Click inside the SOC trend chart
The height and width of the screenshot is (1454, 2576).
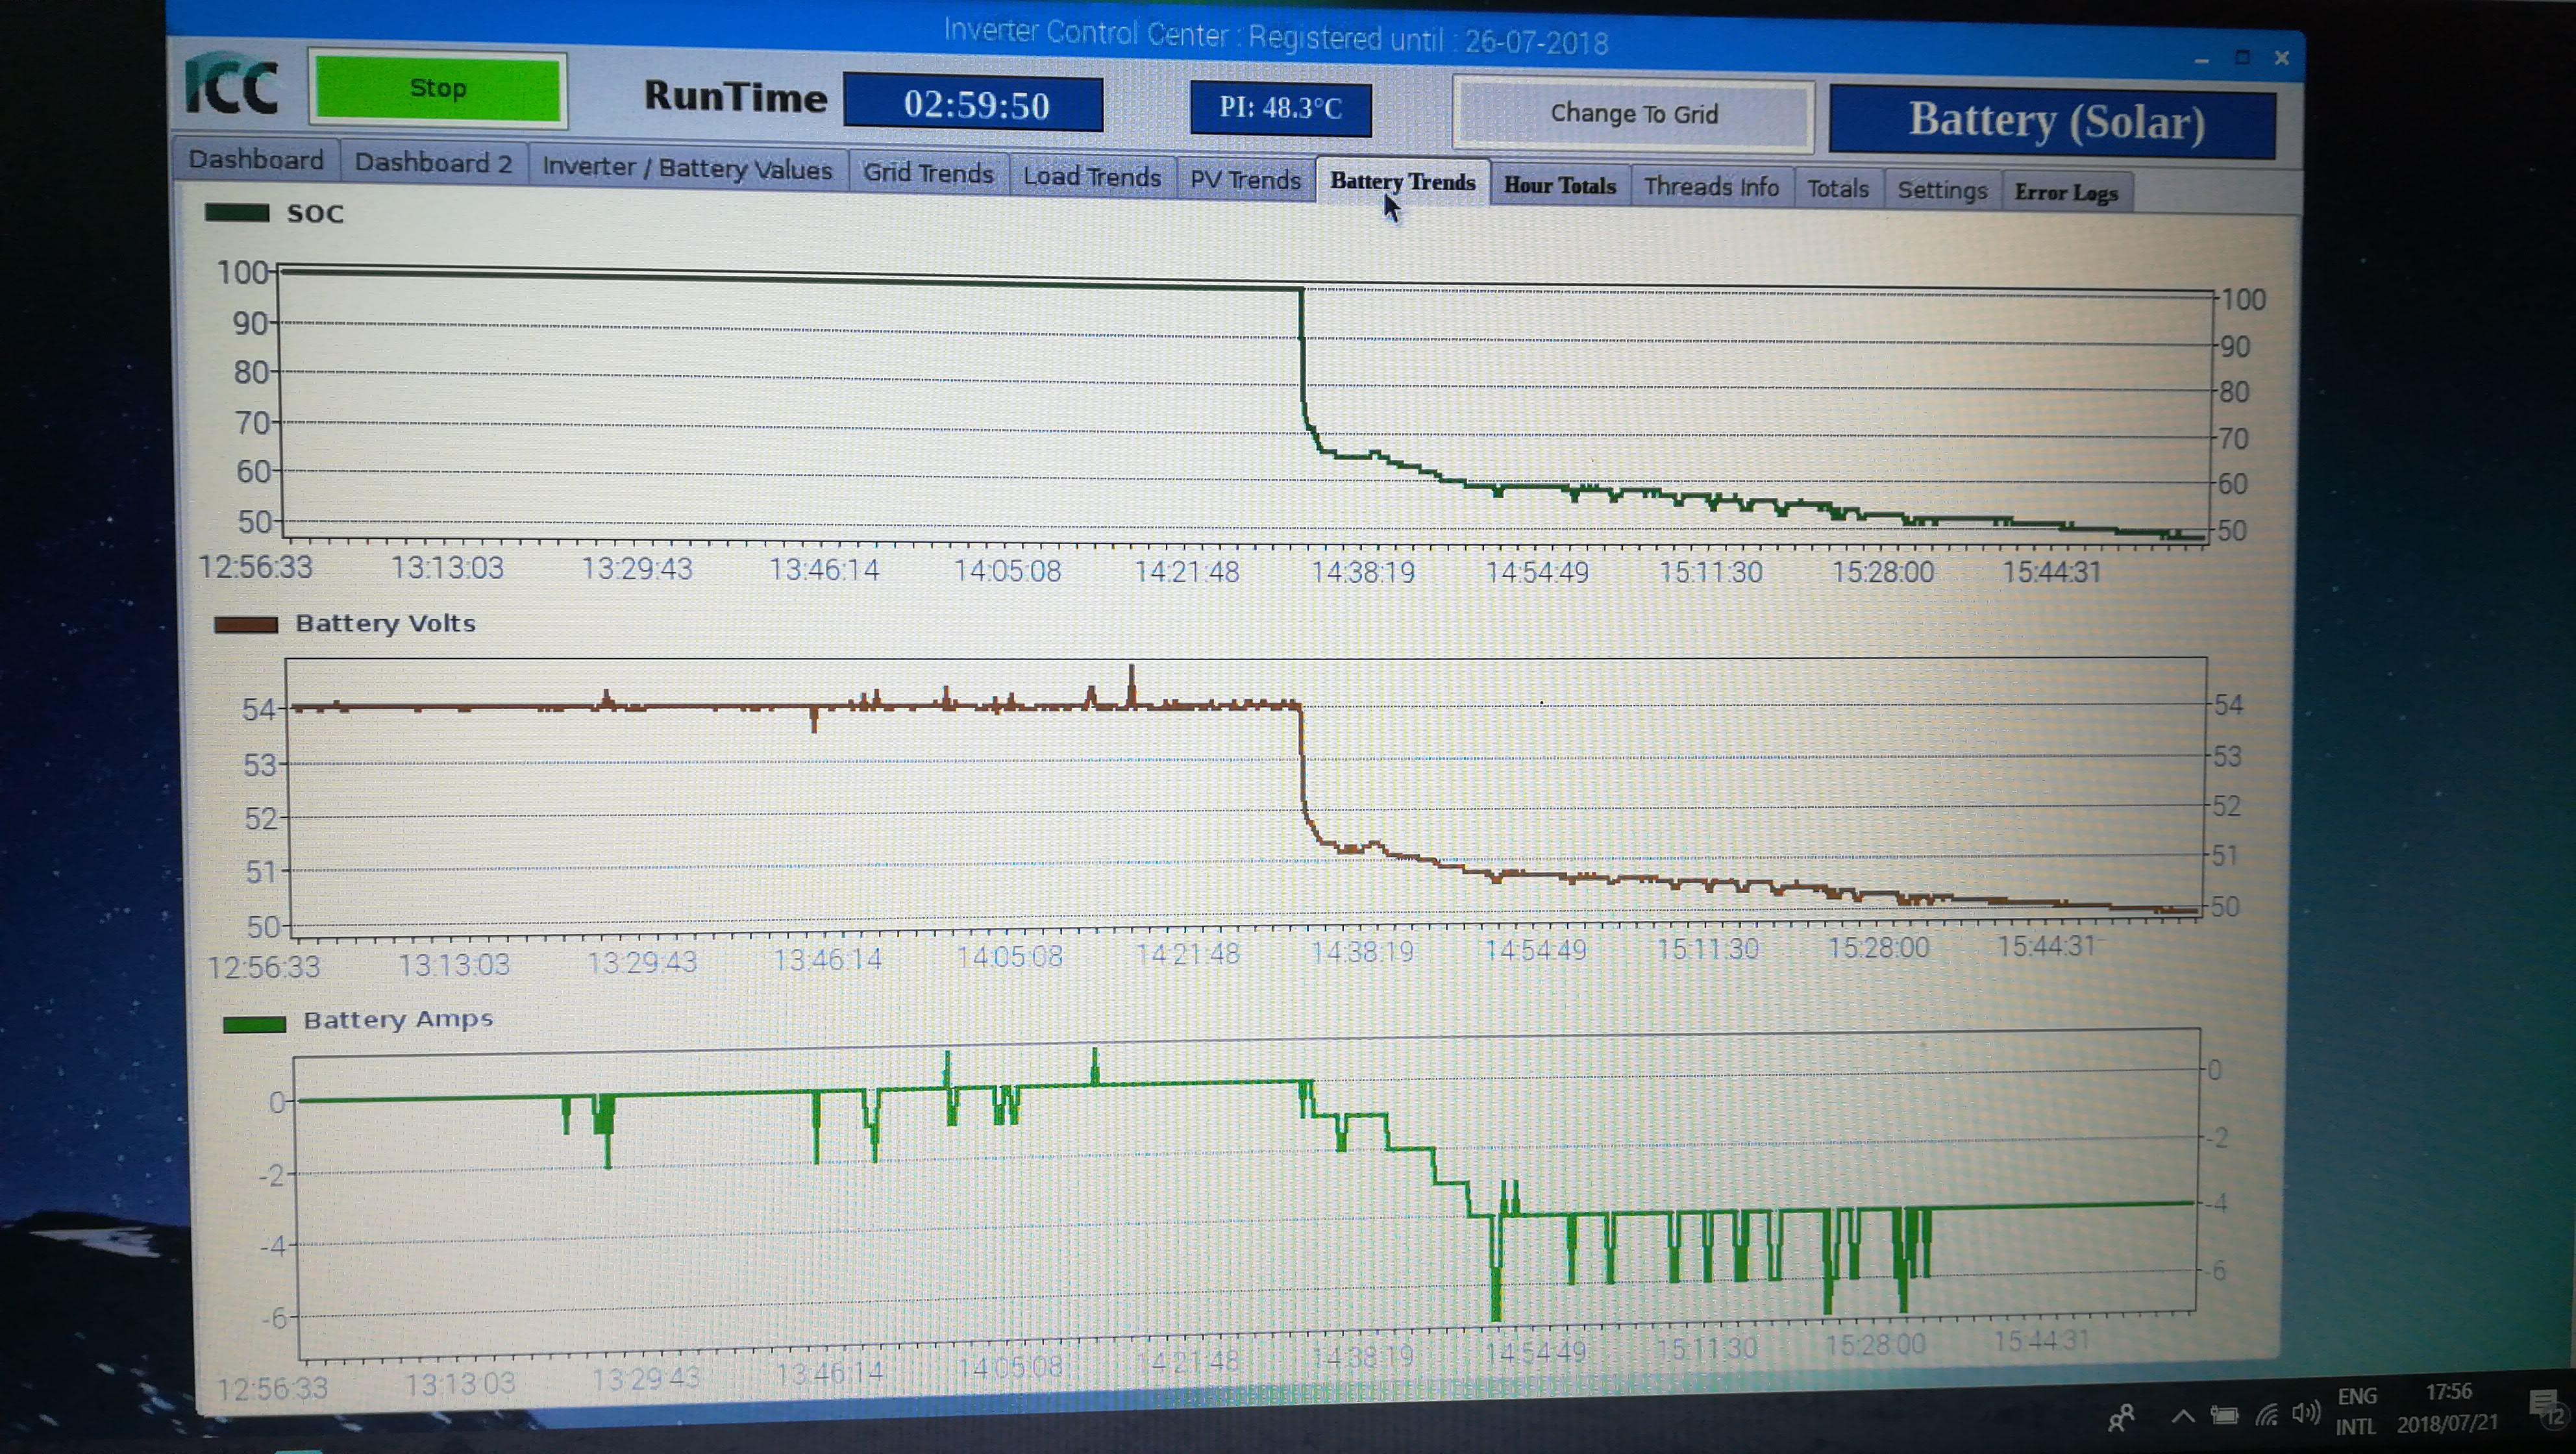point(1245,406)
